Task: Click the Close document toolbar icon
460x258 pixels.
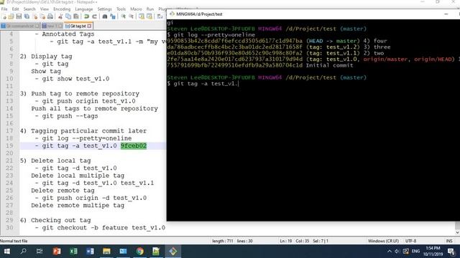Action: pos(35,16)
